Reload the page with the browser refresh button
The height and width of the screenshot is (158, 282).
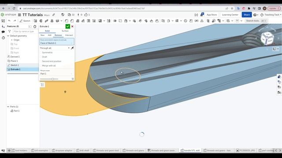tap(14, 8)
